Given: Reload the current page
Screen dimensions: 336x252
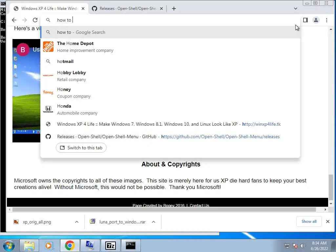Looking at the screenshot, I should (x=35, y=20).
